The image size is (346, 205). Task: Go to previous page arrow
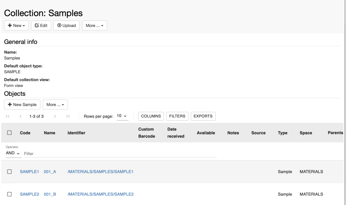click(21, 116)
